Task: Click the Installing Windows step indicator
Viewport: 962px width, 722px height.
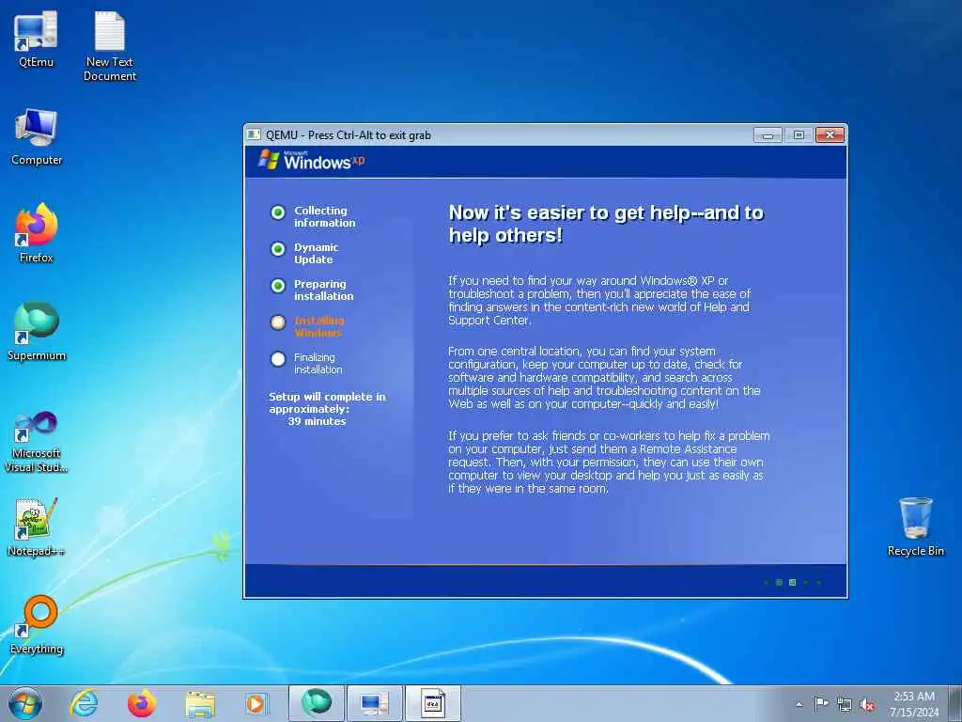Action: tap(278, 322)
